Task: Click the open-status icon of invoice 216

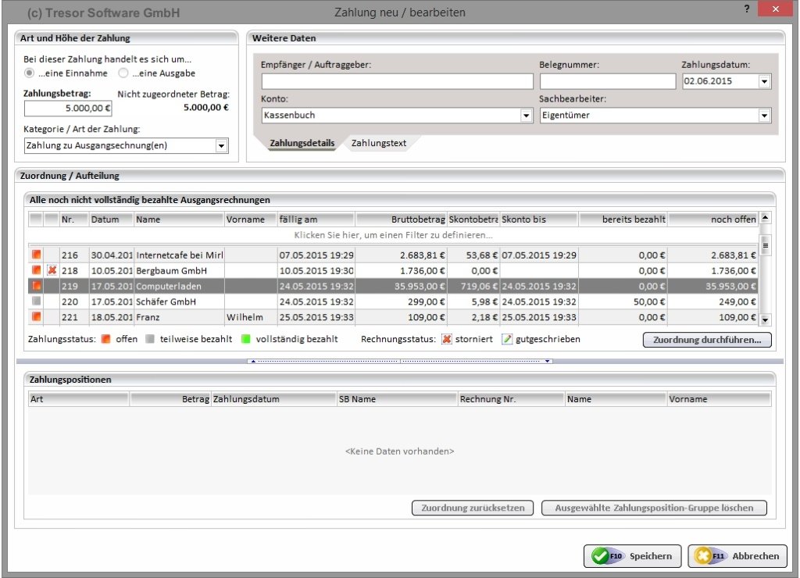Action: point(36,255)
